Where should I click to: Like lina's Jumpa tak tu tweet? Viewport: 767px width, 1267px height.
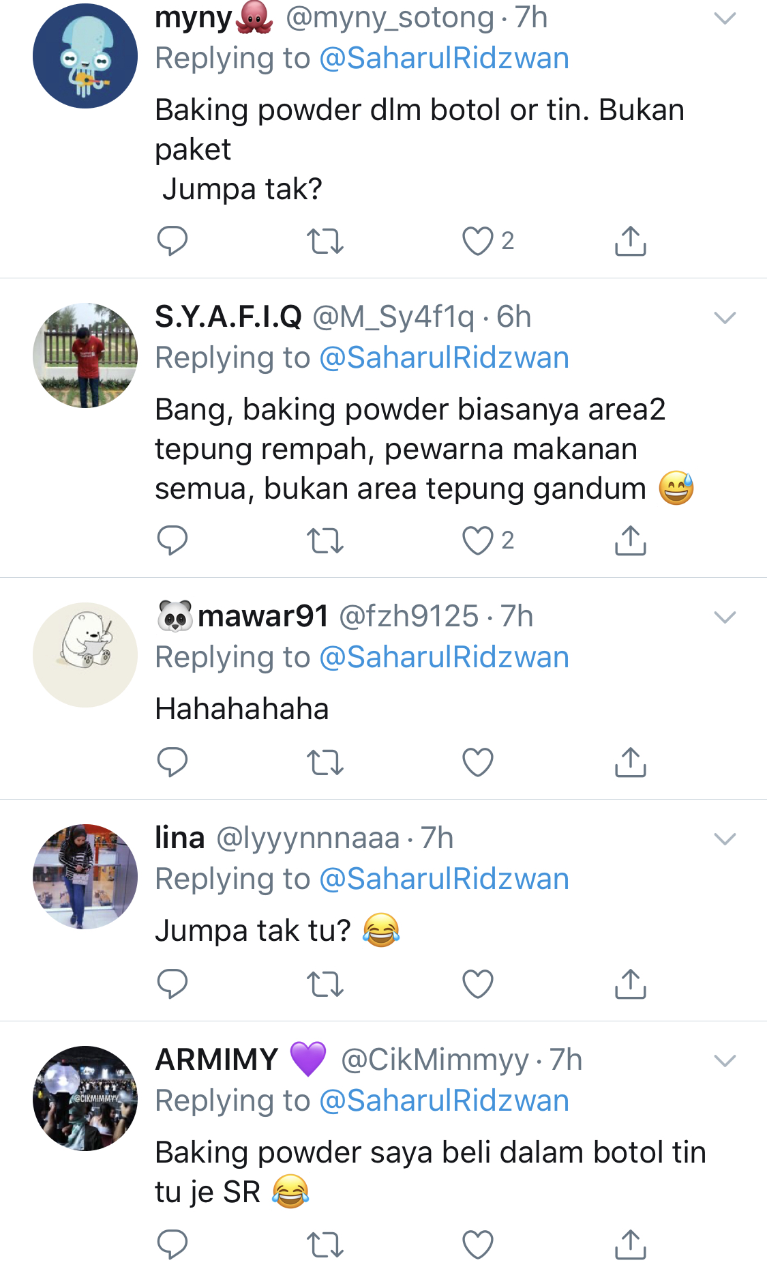(478, 984)
